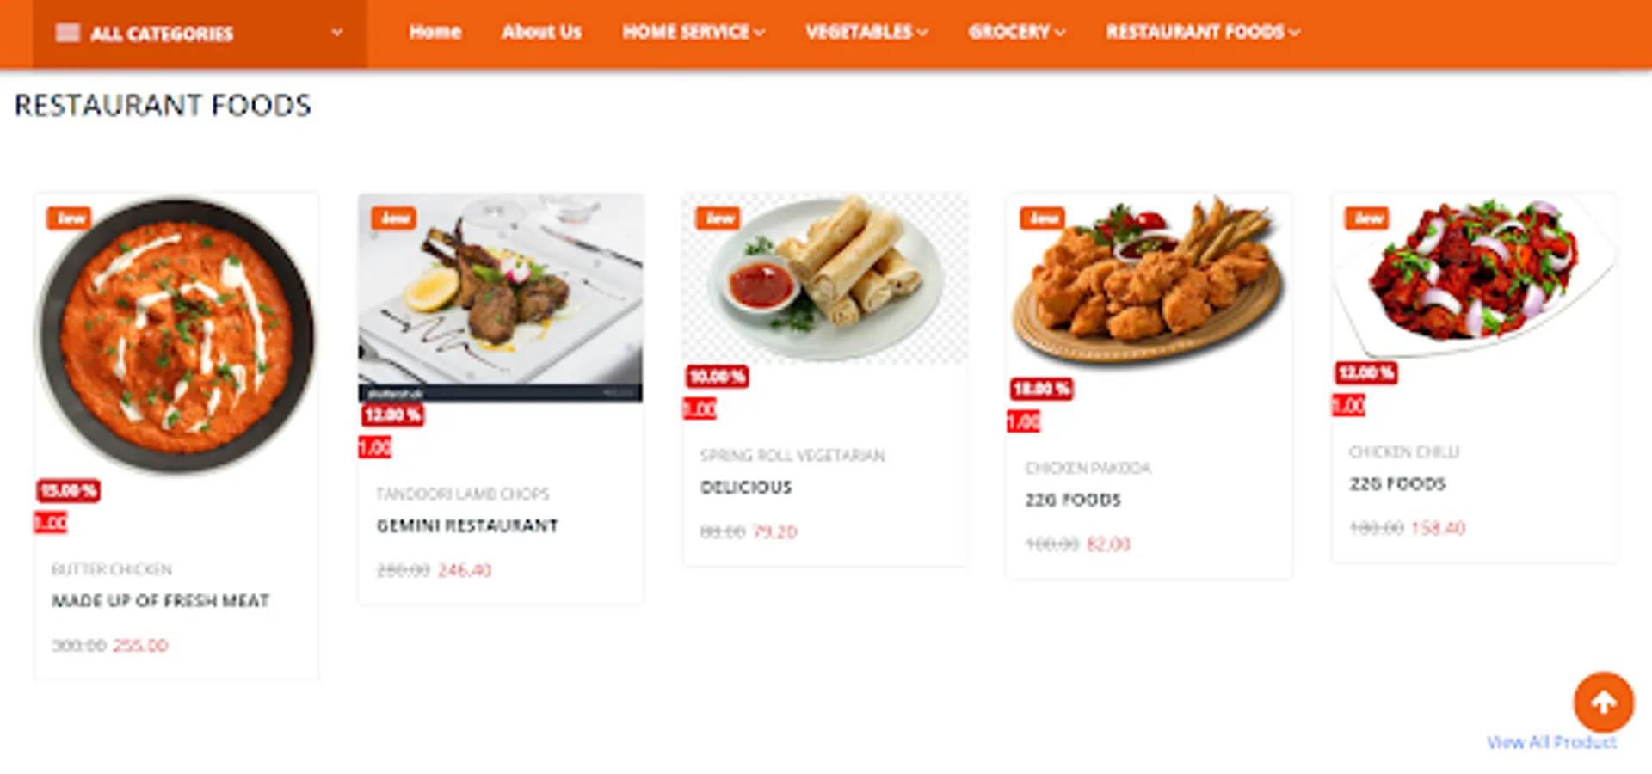The image size is (1652, 774).
Task: Open the Made Up Of Fresh Meat title
Action: 161,600
